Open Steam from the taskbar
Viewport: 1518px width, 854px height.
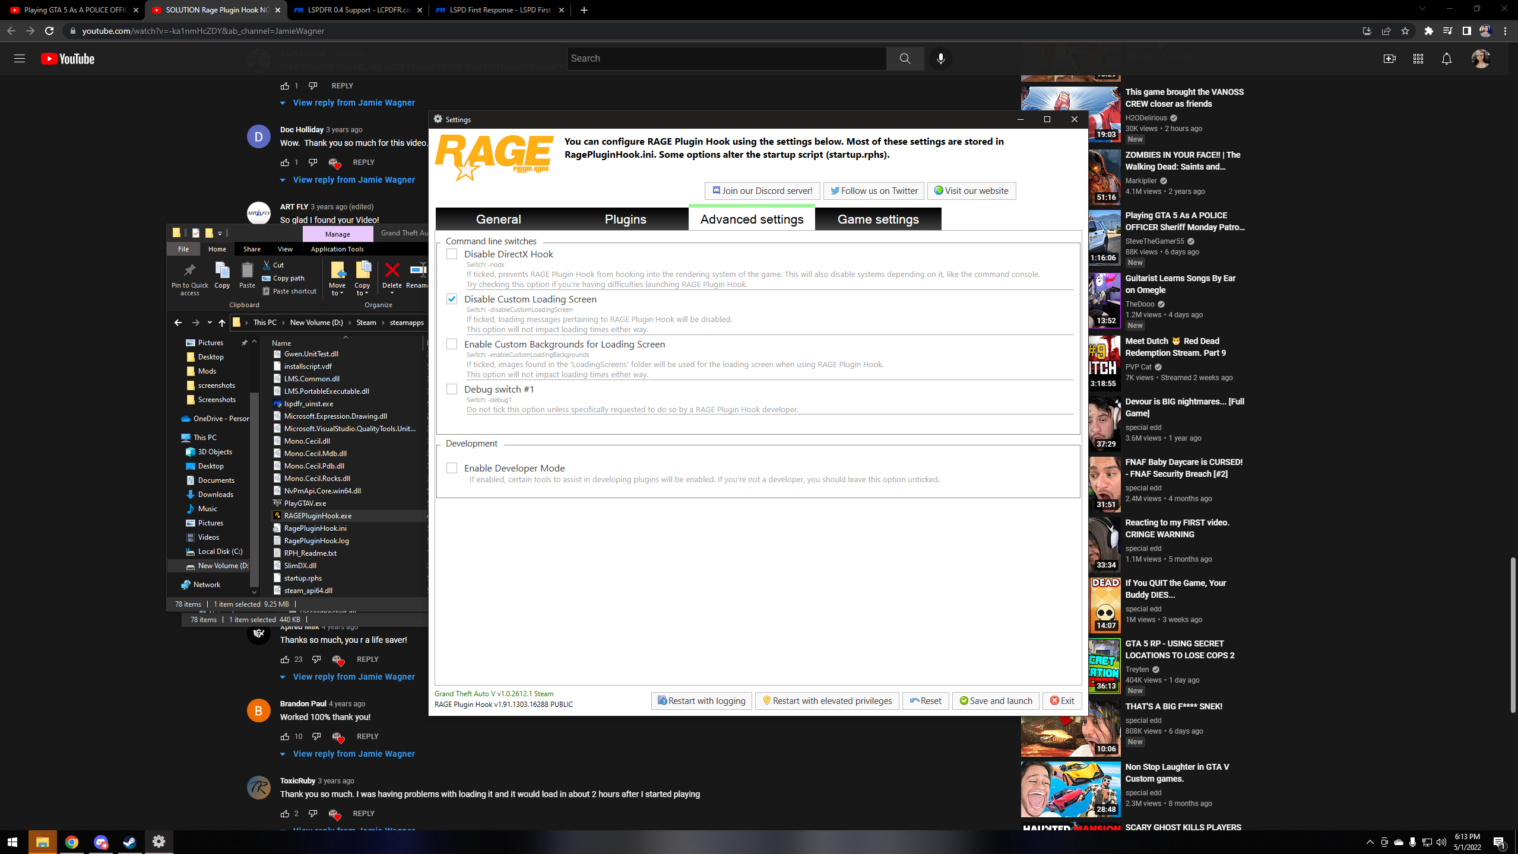(x=129, y=842)
